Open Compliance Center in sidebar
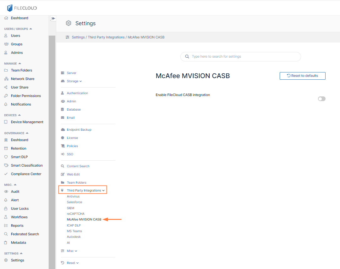340x269 pixels. (26, 174)
